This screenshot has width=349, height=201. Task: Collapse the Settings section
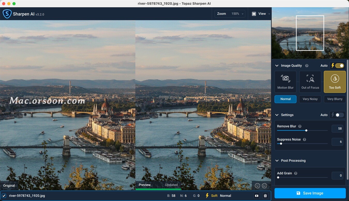tap(277, 115)
